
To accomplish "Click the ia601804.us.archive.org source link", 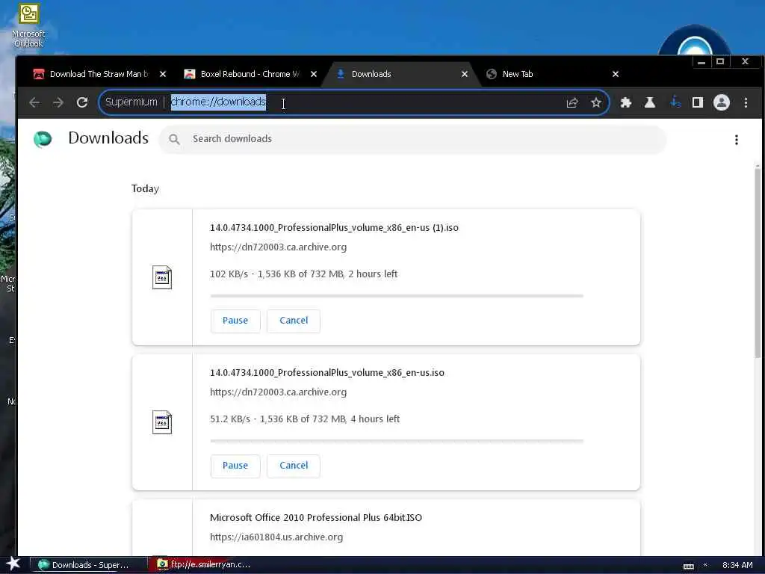I will (276, 537).
